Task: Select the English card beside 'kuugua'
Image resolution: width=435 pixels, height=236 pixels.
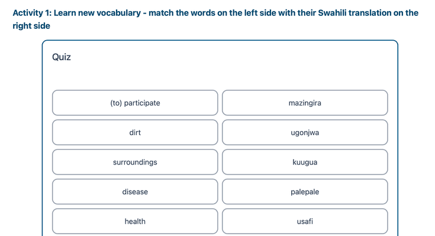Action: point(135,162)
